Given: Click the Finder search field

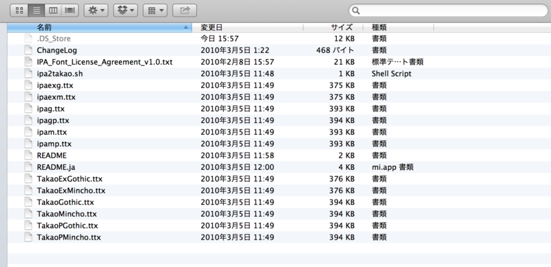Looking at the screenshot, I should tap(448, 10).
